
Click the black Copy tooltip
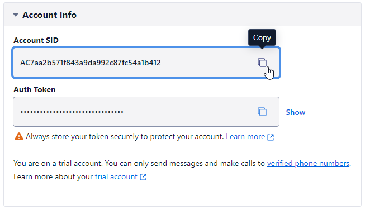(x=262, y=37)
